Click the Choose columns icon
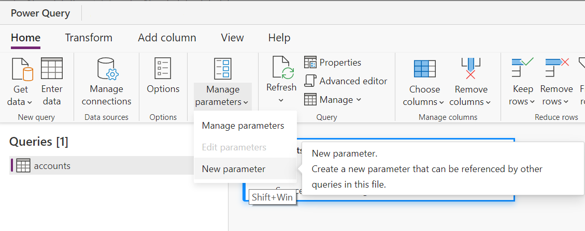Viewport: 585px width, 231px height. point(424,69)
